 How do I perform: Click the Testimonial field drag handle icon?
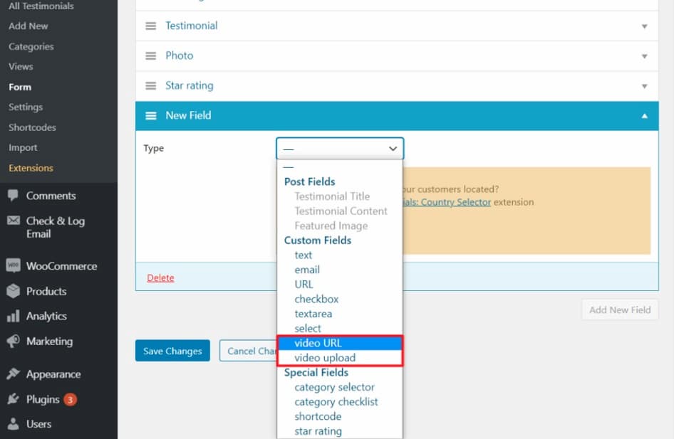[150, 26]
